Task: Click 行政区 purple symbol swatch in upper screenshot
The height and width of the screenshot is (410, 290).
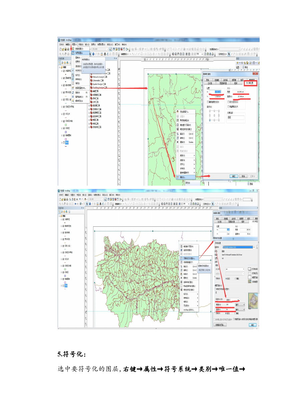Action: point(66,132)
